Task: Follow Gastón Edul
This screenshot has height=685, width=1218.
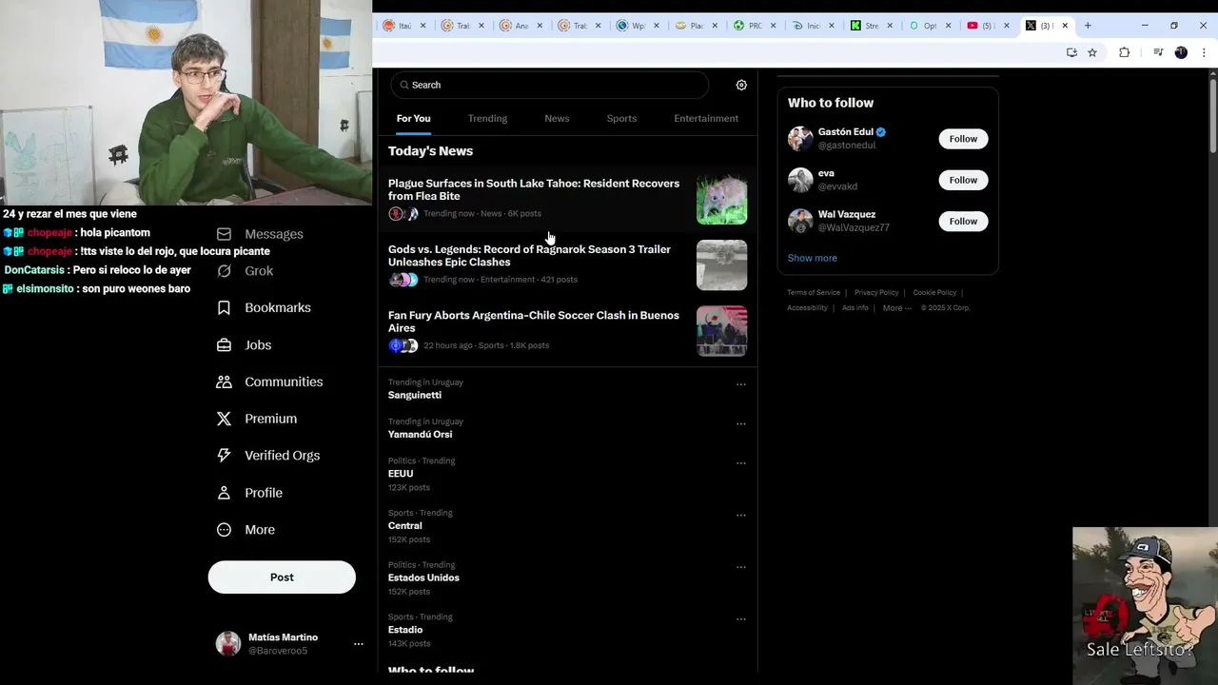Action: [963, 139]
